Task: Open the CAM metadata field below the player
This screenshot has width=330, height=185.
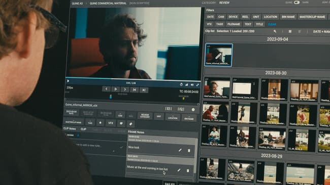Action: [x=120, y=115]
